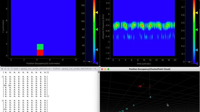Click the terminal window title bar folder icon
The width and height of the screenshot is (200, 112).
click(x=12, y=69)
